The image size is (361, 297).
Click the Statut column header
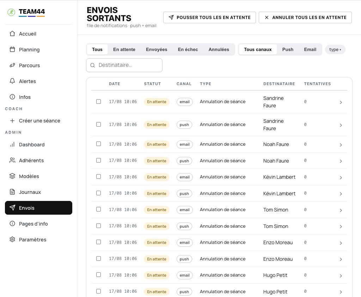[152, 84]
